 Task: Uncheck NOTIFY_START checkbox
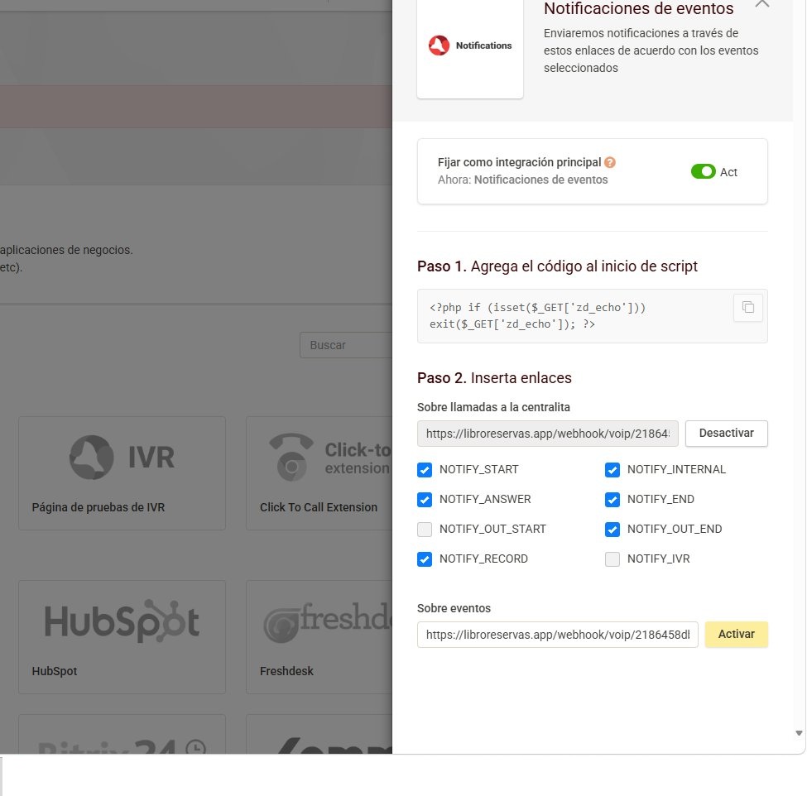tap(425, 470)
